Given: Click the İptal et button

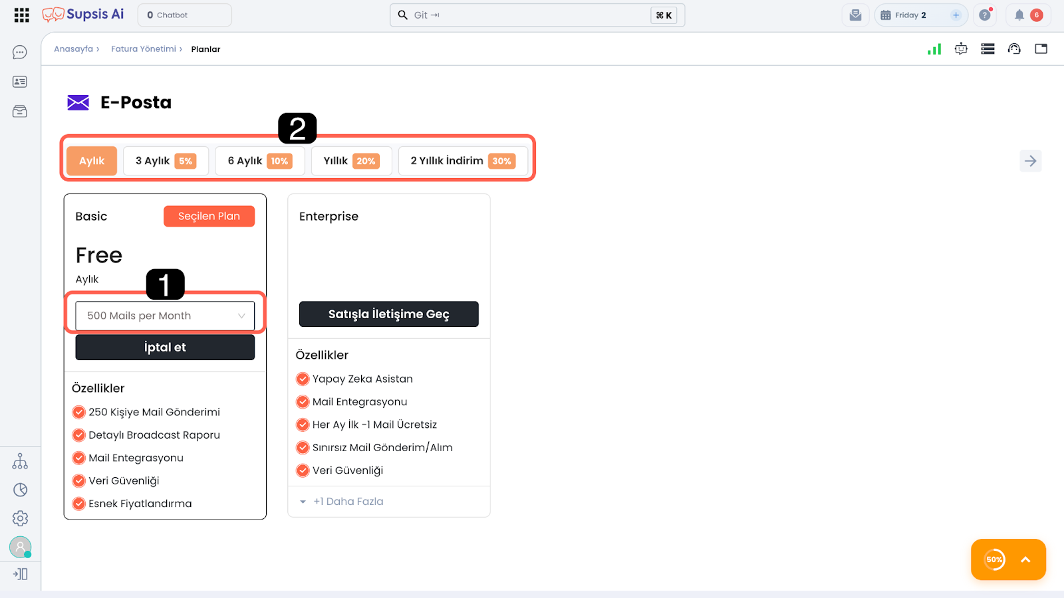Looking at the screenshot, I should pos(165,348).
